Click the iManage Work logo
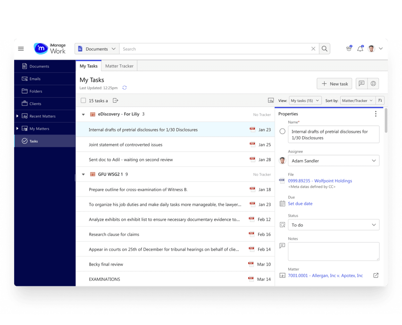Viewport: 402px width, 325px height. point(50,49)
